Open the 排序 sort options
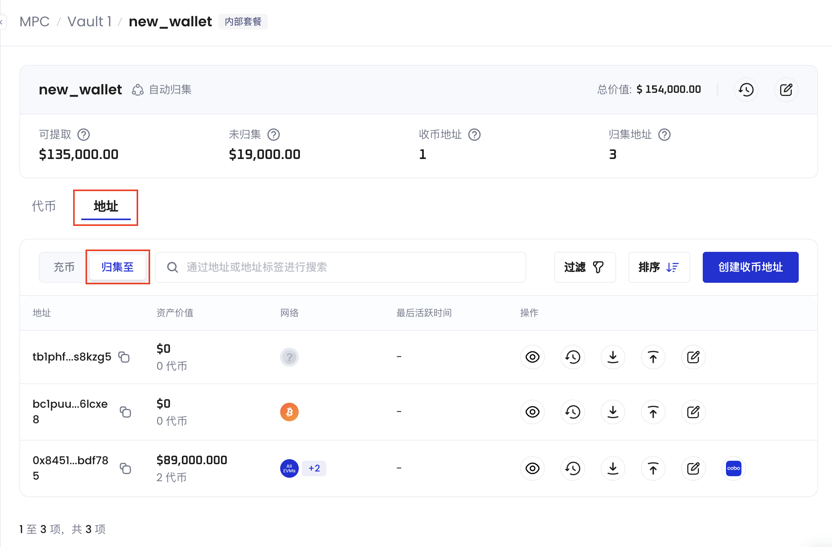 coord(659,267)
